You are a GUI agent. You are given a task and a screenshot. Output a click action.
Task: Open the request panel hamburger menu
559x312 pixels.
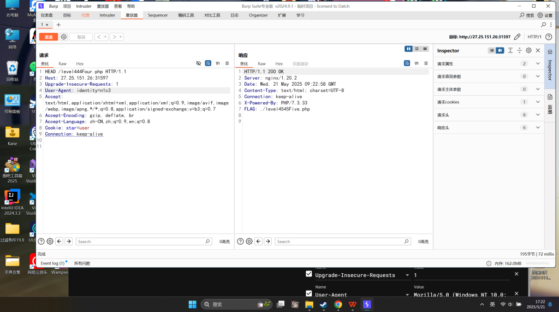click(227, 63)
